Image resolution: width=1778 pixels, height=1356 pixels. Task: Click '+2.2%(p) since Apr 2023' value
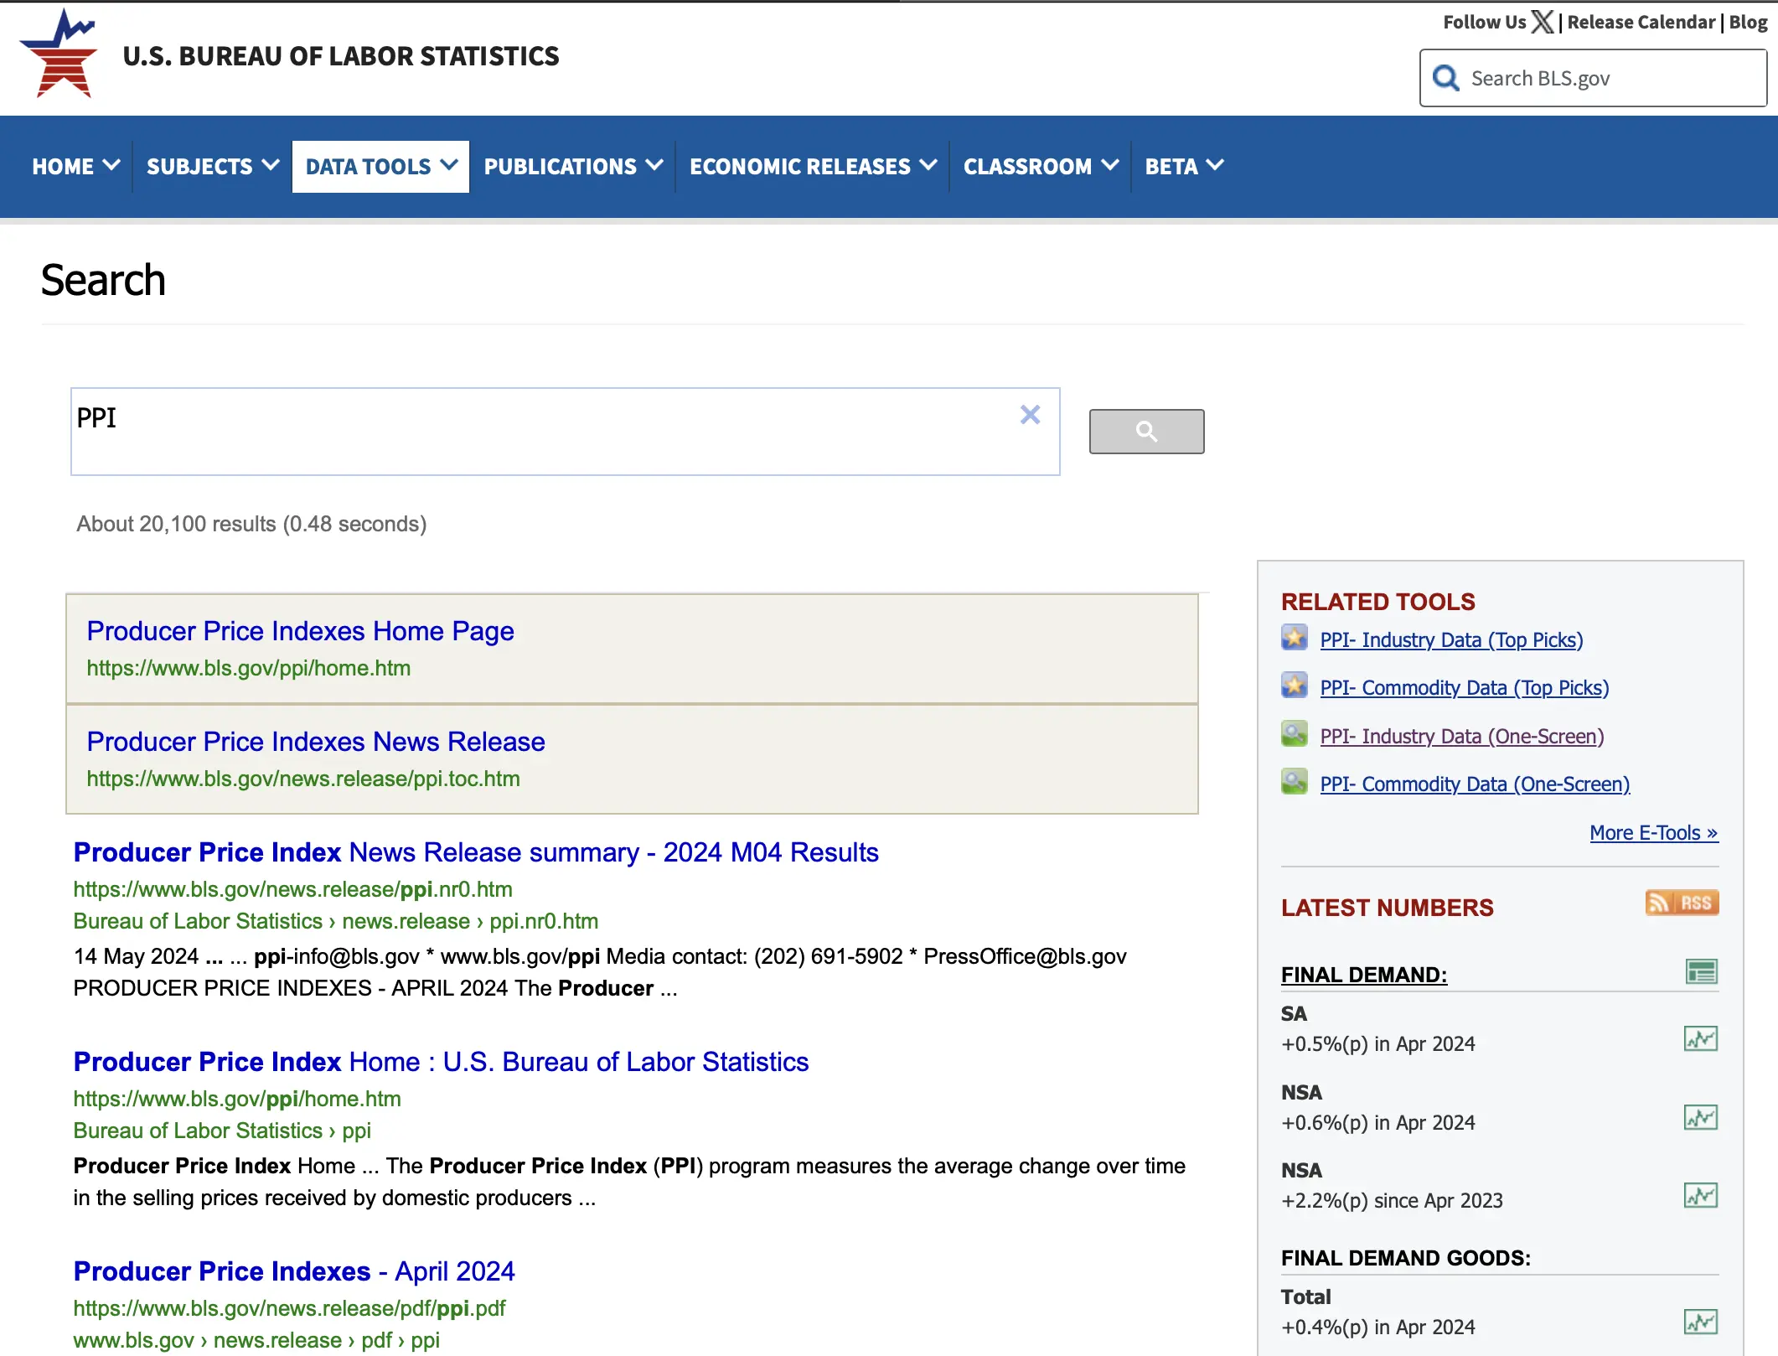point(1392,1201)
